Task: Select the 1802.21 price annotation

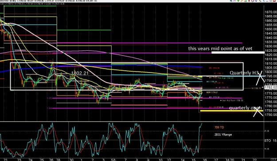Action: [x=80, y=73]
